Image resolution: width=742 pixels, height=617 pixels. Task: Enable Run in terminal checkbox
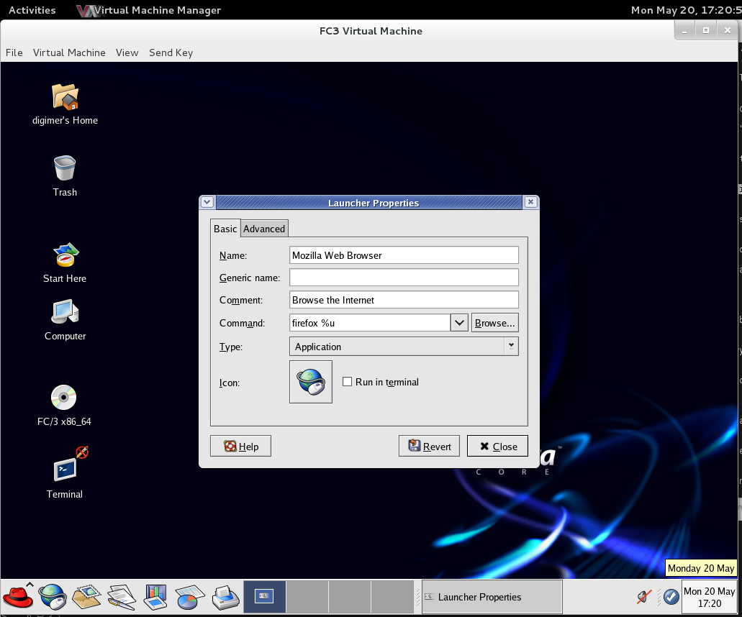(348, 382)
